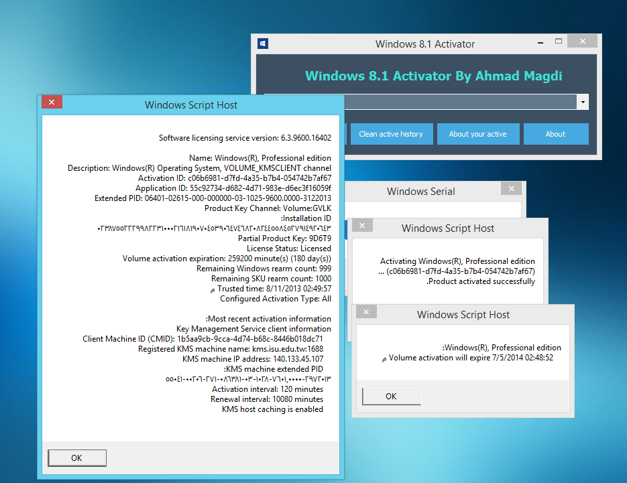Maximize the Windows 8.1 Activator window
The image size is (627, 483).
[558, 41]
